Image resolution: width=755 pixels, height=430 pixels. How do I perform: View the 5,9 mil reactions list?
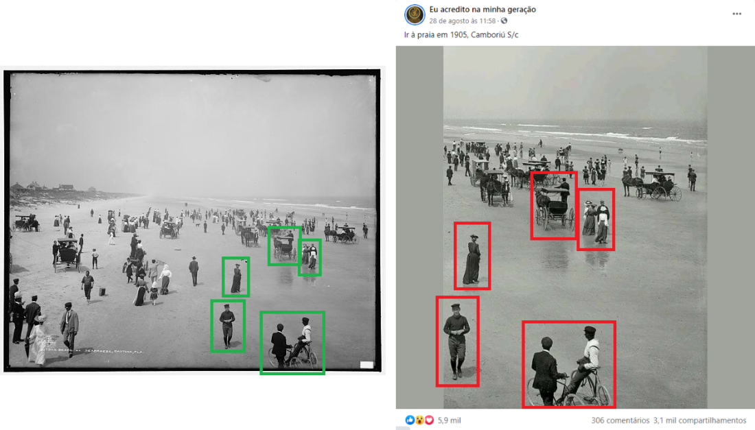tap(450, 420)
